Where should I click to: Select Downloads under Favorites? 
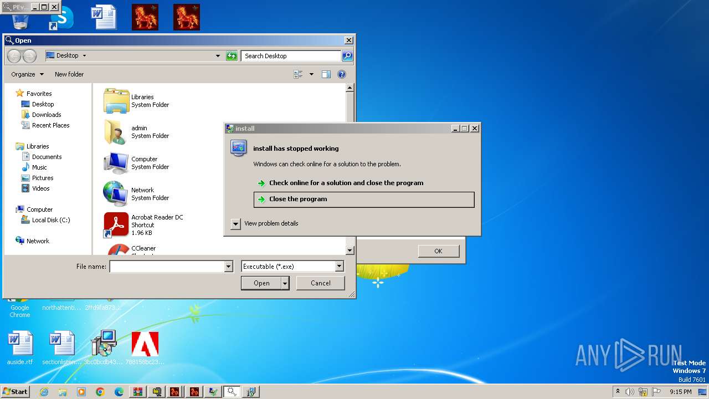point(46,115)
